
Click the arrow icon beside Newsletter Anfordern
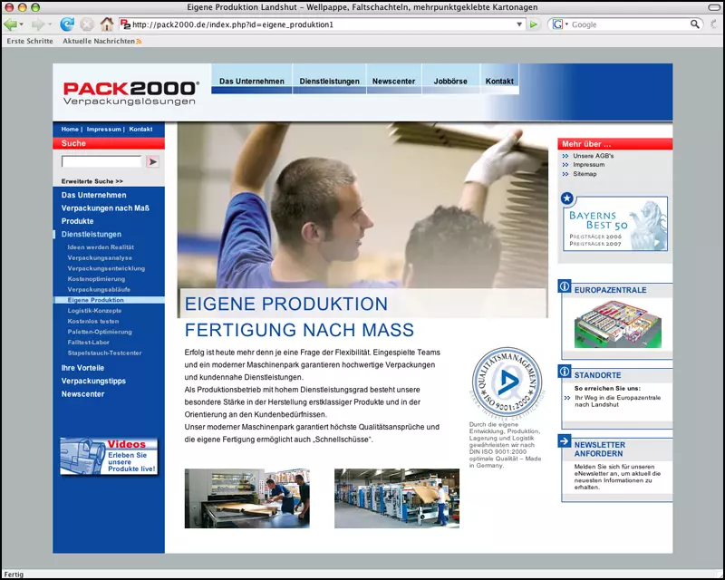click(565, 441)
